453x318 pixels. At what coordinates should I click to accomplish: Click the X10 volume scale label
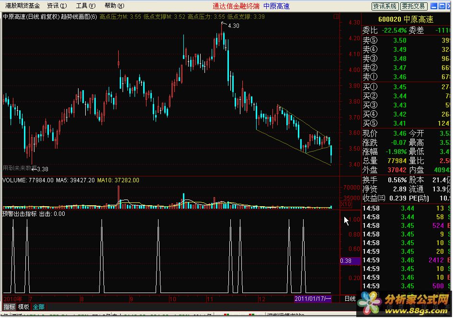click(x=346, y=204)
